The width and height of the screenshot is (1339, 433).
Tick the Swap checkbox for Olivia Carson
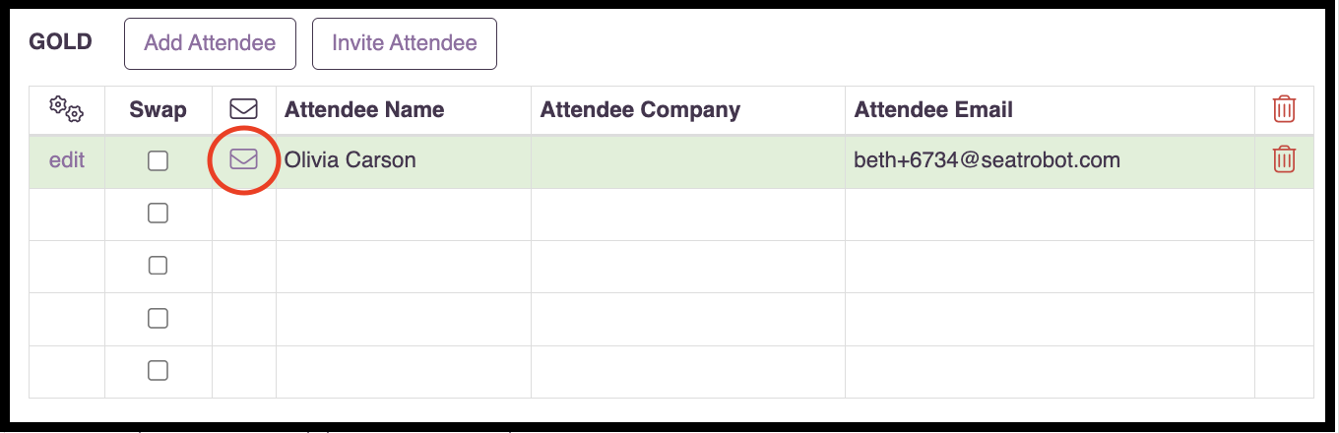click(158, 161)
